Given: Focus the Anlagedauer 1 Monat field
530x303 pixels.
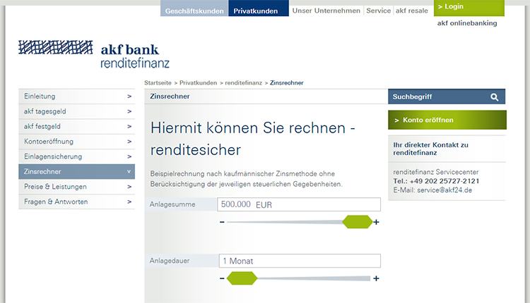Looking at the screenshot, I should click(300, 261).
